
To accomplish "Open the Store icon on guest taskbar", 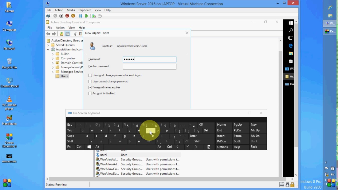I will click(290, 61).
